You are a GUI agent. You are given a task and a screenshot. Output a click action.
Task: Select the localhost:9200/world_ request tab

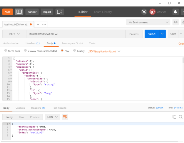click(x=16, y=24)
